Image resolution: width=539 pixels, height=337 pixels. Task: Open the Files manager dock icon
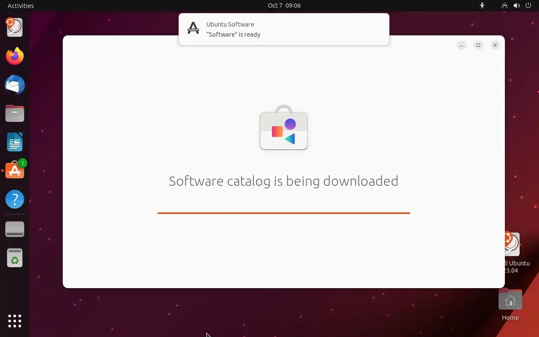[x=15, y=113]
